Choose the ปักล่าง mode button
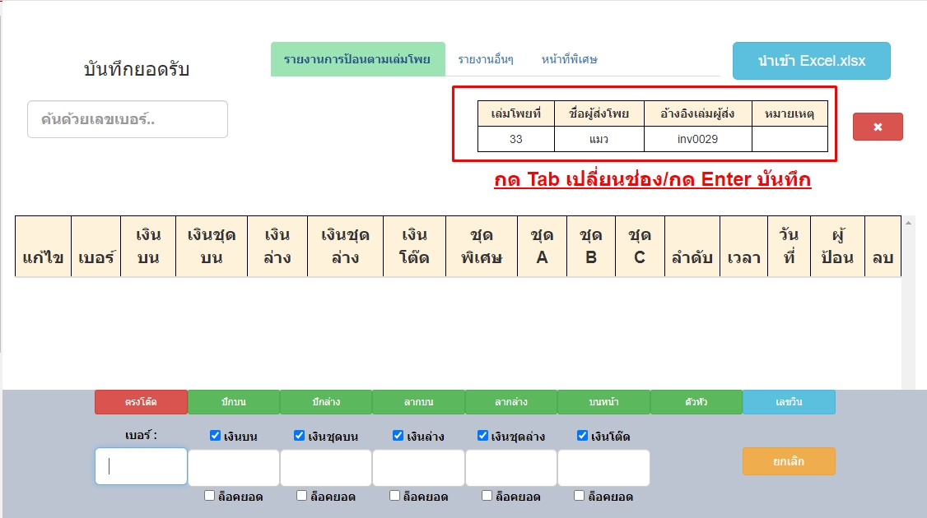Screen dimensions: 927x518 [x=326, y=402]
